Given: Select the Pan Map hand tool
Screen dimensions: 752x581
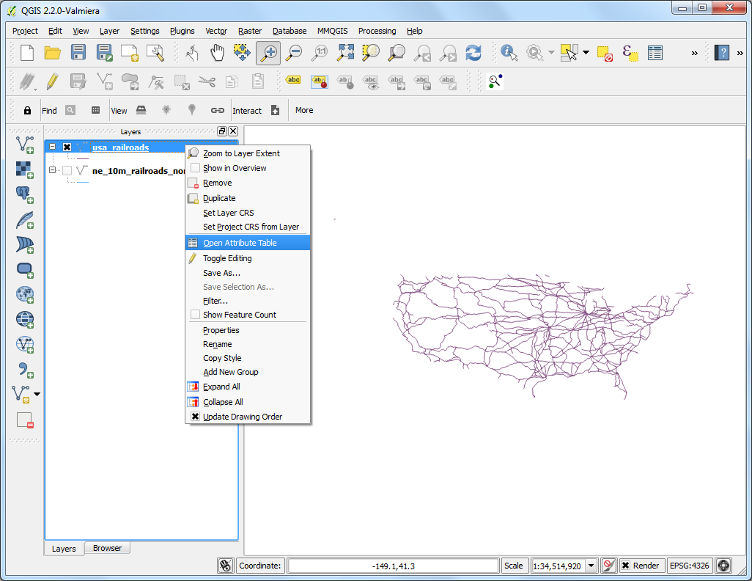Looking at the screenshot, I should (217, 53).
